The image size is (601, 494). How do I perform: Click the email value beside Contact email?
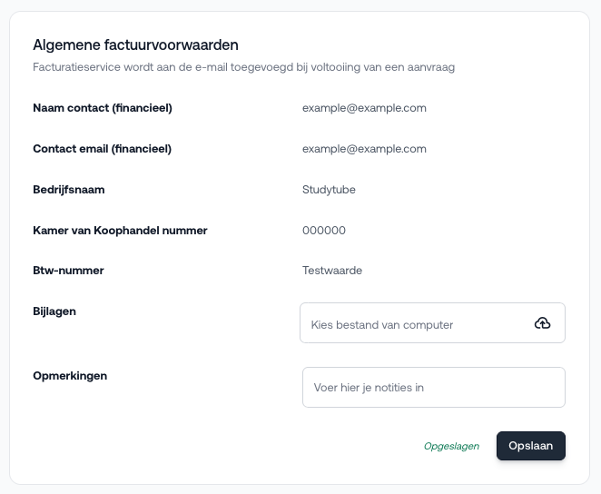coord(364,149)
